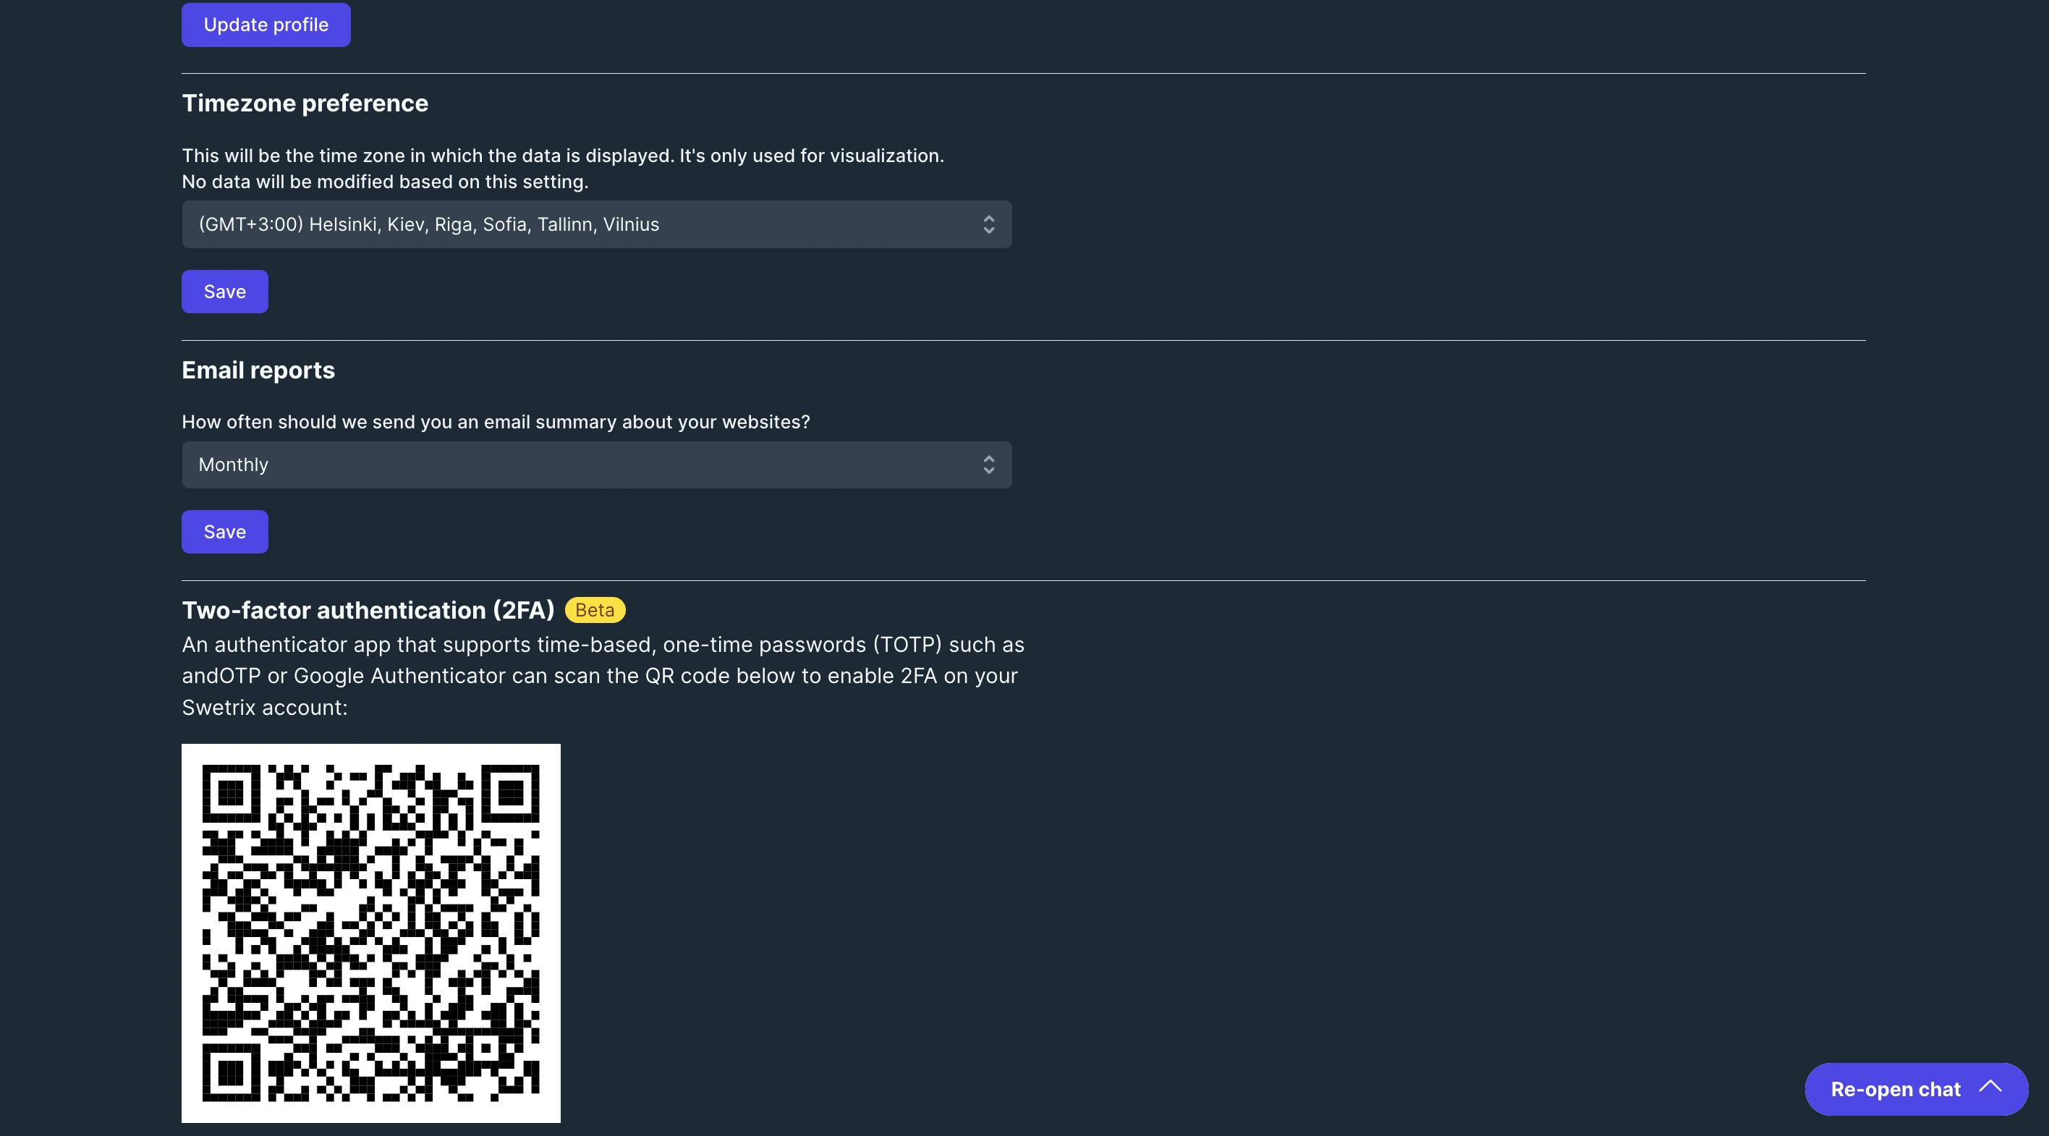
Task: Click the up-down arrows on the timezone selector
Action: click(989, 224)
